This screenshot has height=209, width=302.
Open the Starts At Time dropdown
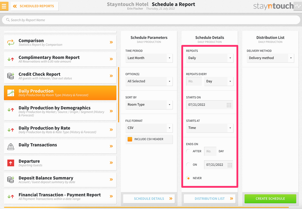pos(209,128)
